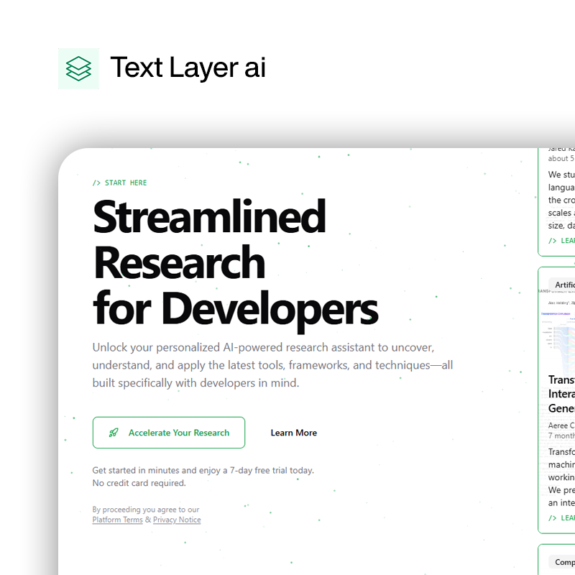575x575 pixels.
Task: Click the "By proceeding you agree to our" text
Action: coord(146,510)
